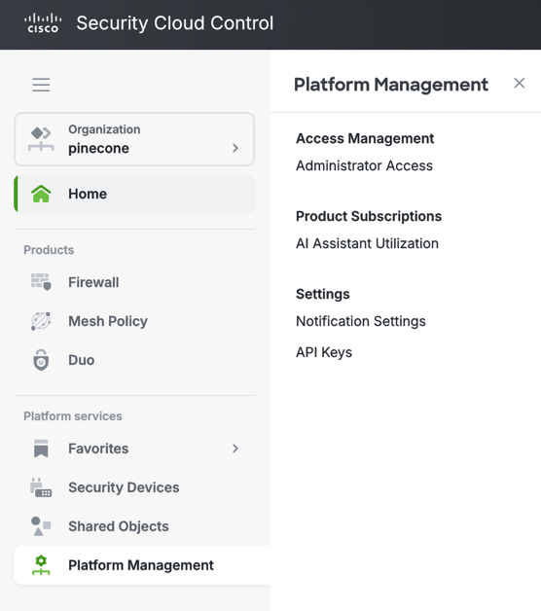The width and height of the screenshot is (541, 611).
Task: Click the Mesh Policy icon
Action: (41, 321)
